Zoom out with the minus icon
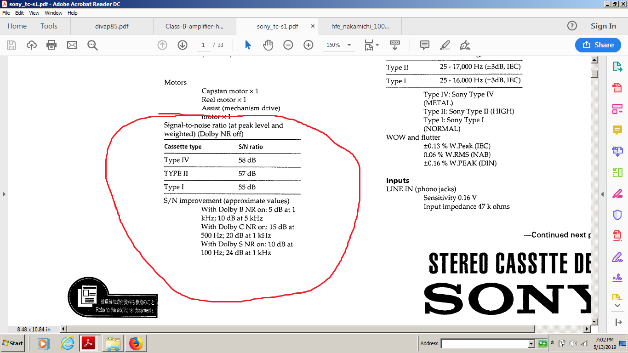 point(288,45)
